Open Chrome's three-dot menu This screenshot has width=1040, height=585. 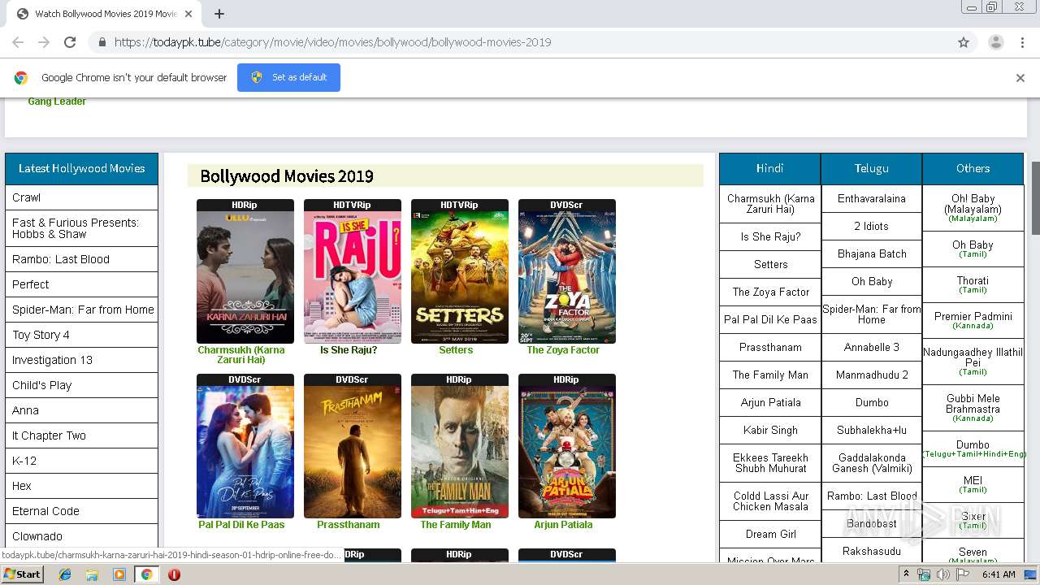tap(1022, 42)
